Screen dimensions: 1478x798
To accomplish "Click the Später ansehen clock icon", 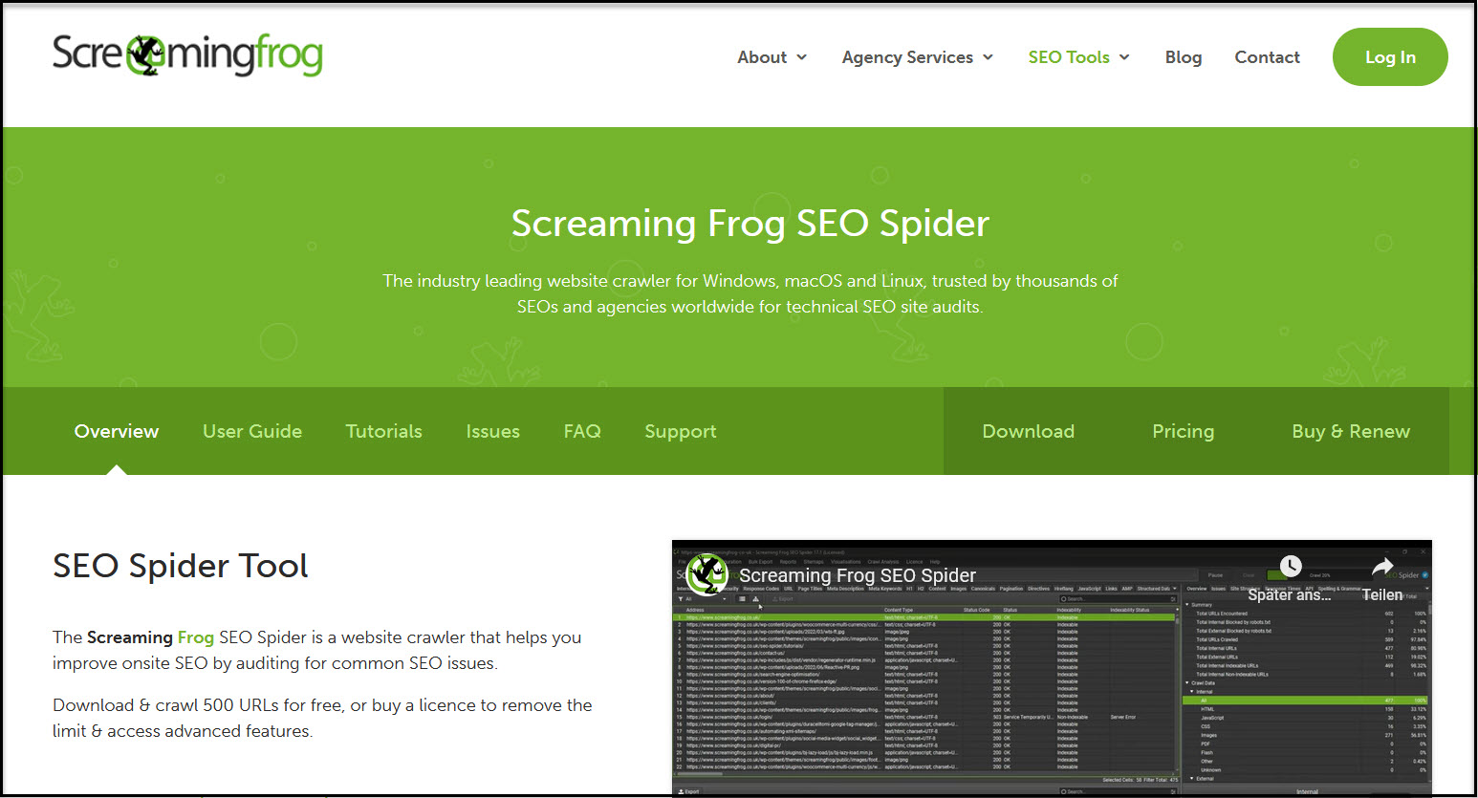I will coord(1290,567).
